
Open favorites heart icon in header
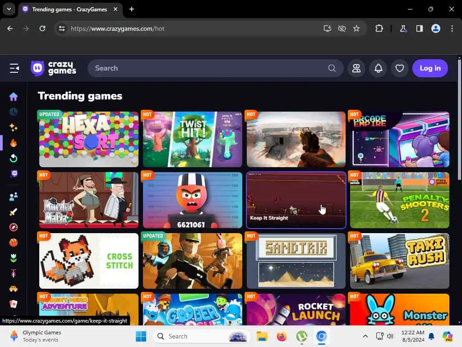pyautogui.click(x=400, y=68)
